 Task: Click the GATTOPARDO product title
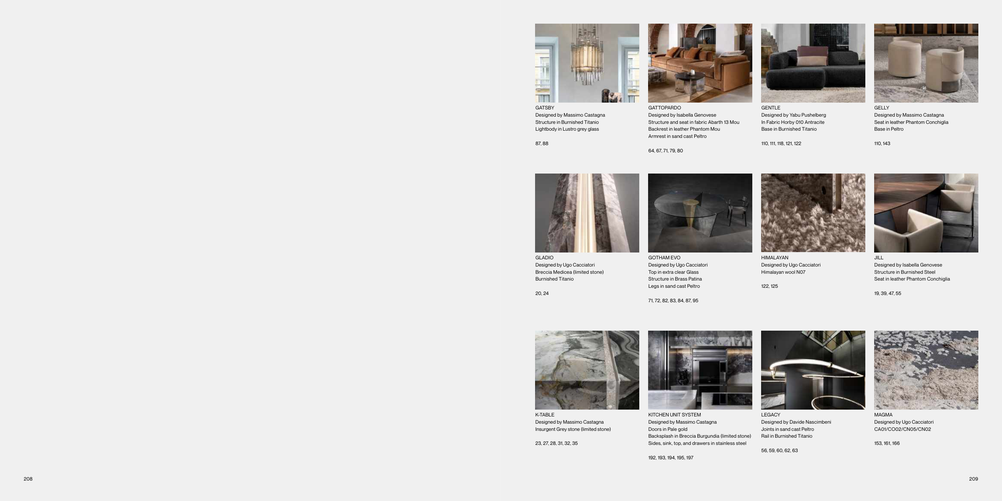[x=665, y=108]
